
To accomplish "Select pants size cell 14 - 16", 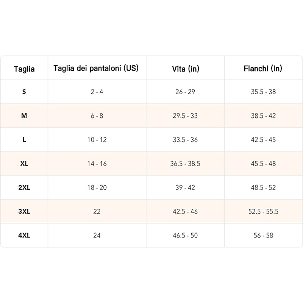I will [97, 164].
